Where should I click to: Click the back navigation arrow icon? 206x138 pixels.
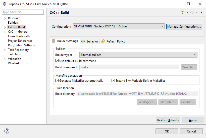183,12
